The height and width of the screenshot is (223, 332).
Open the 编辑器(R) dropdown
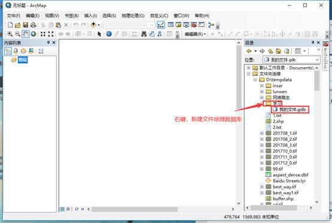click(195, 34)
